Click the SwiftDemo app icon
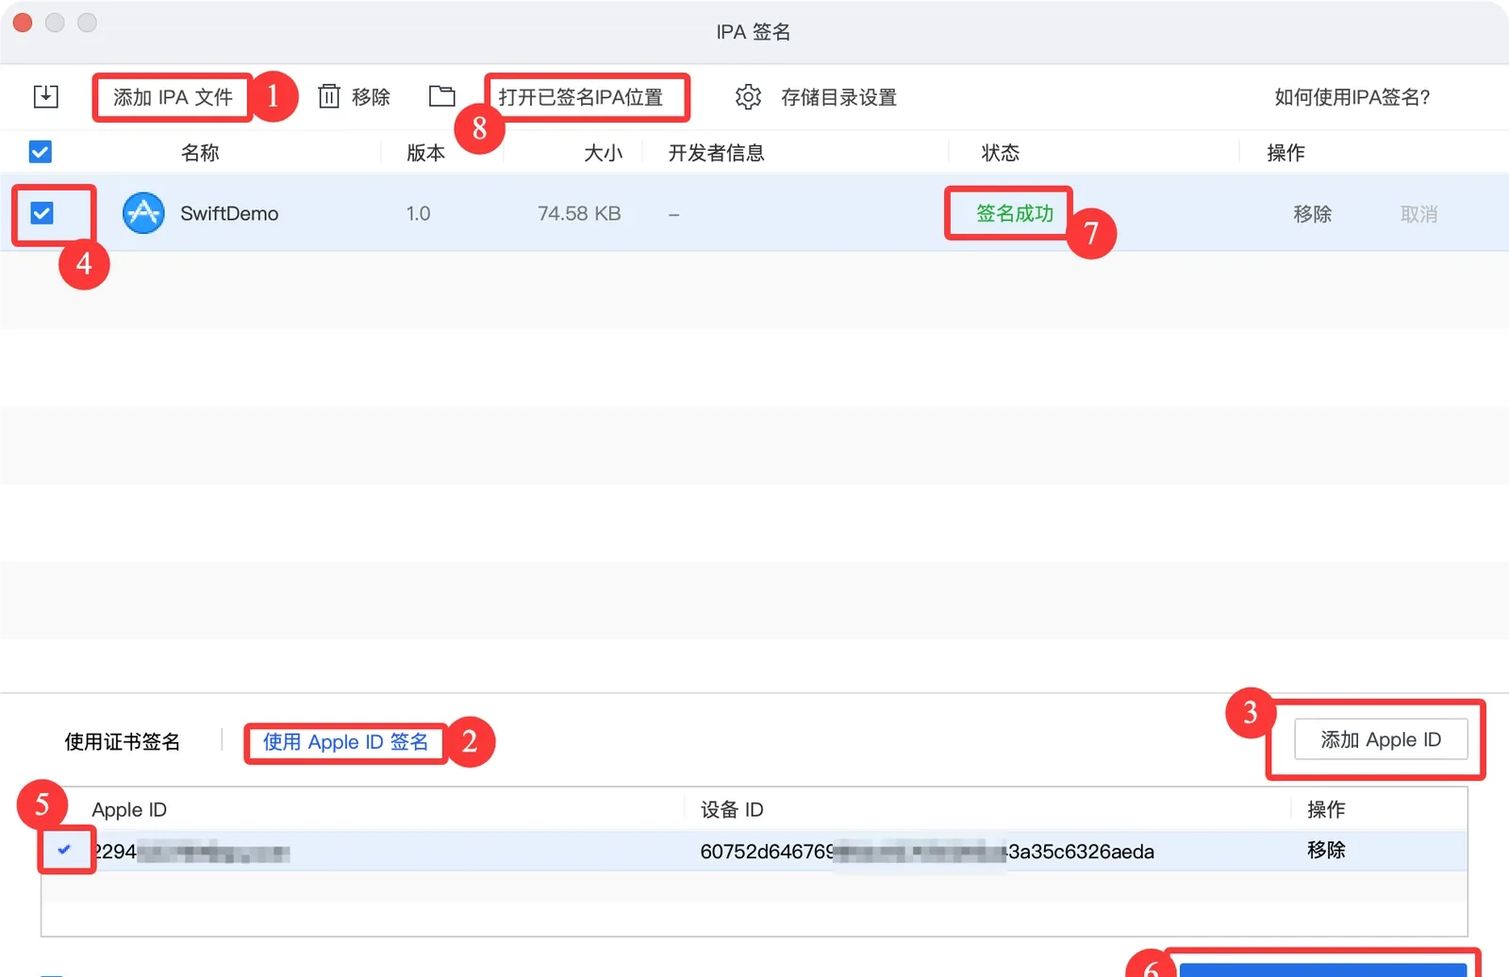Image resolution: width=1509 pixels, height=977 pixels. click(143, 213)
